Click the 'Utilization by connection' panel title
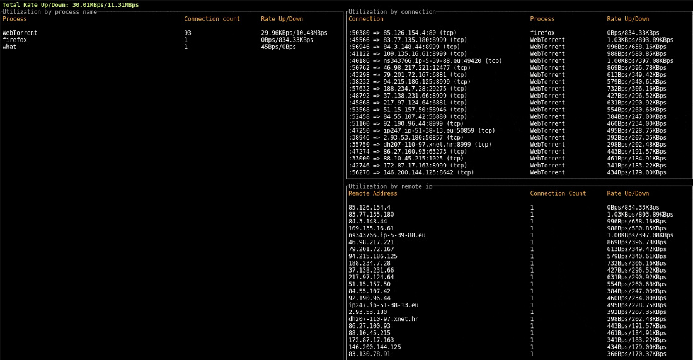The image size is (693, 360). click(x=392, y=12)
